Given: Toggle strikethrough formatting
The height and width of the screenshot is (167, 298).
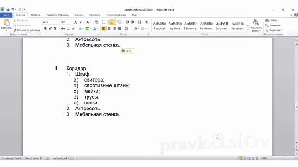Looking at the screenshot, I should pyautogui.click(x=63, y=29).
